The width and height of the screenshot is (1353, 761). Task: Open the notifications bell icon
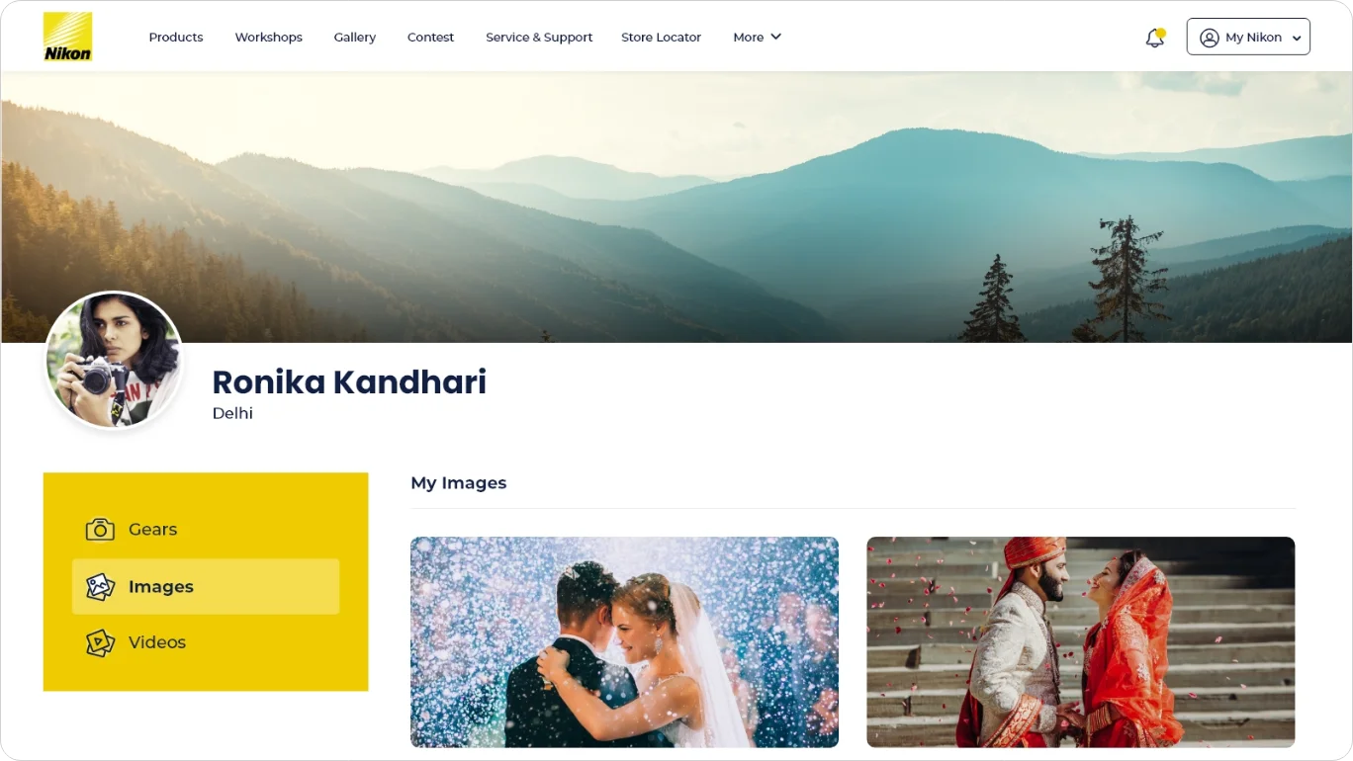1154,38
